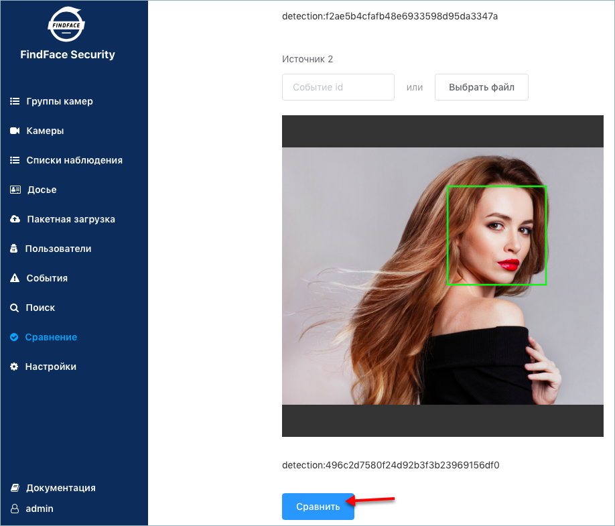Go to the Камеры section
615x526 pixels.
click(x=45, y=131)
